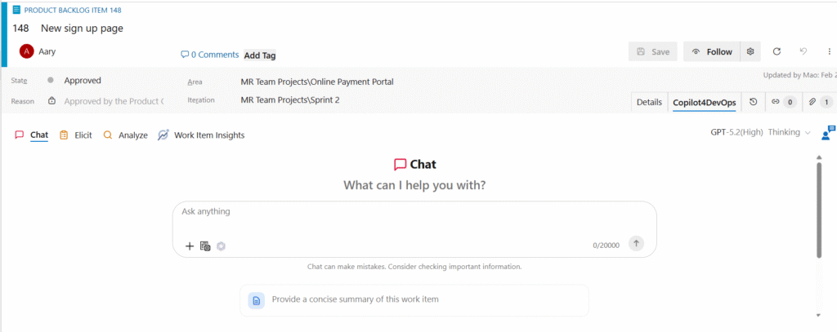
Task: Click the follow settings gear icon
Action: point(750,51)
